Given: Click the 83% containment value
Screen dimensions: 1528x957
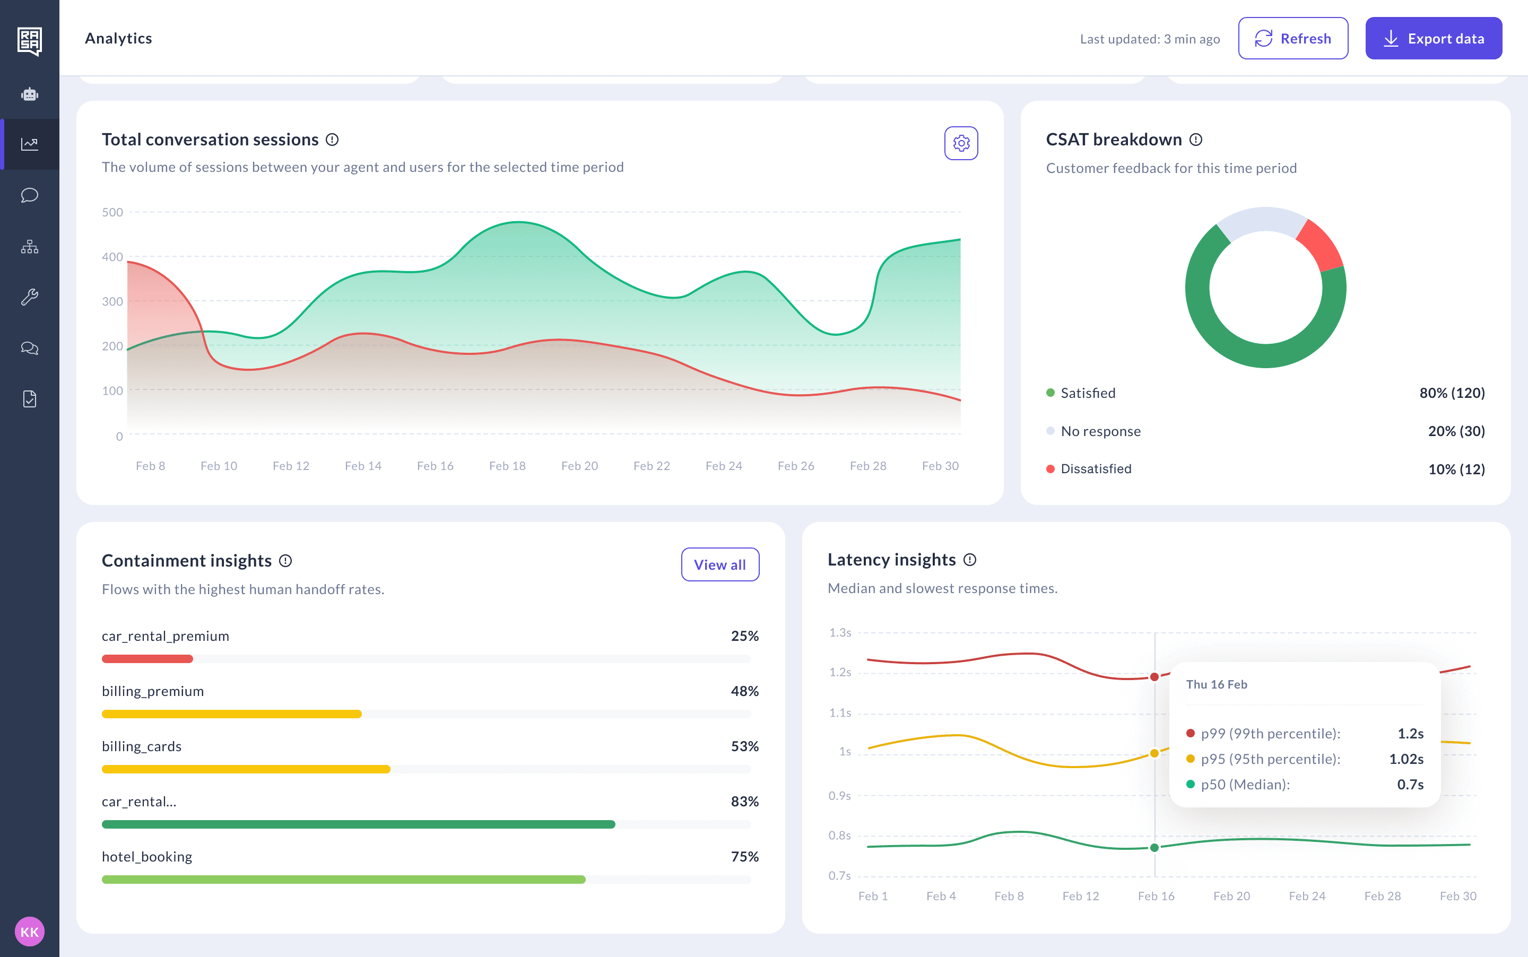Looking at the screenshot, I should click(x=744, y=801).
